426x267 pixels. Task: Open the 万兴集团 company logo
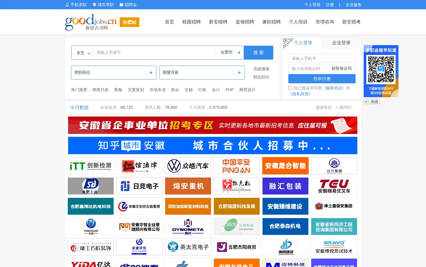click(334, 166)
